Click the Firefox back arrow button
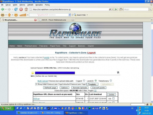Viewport: 153px width, 115px height. 3,10
